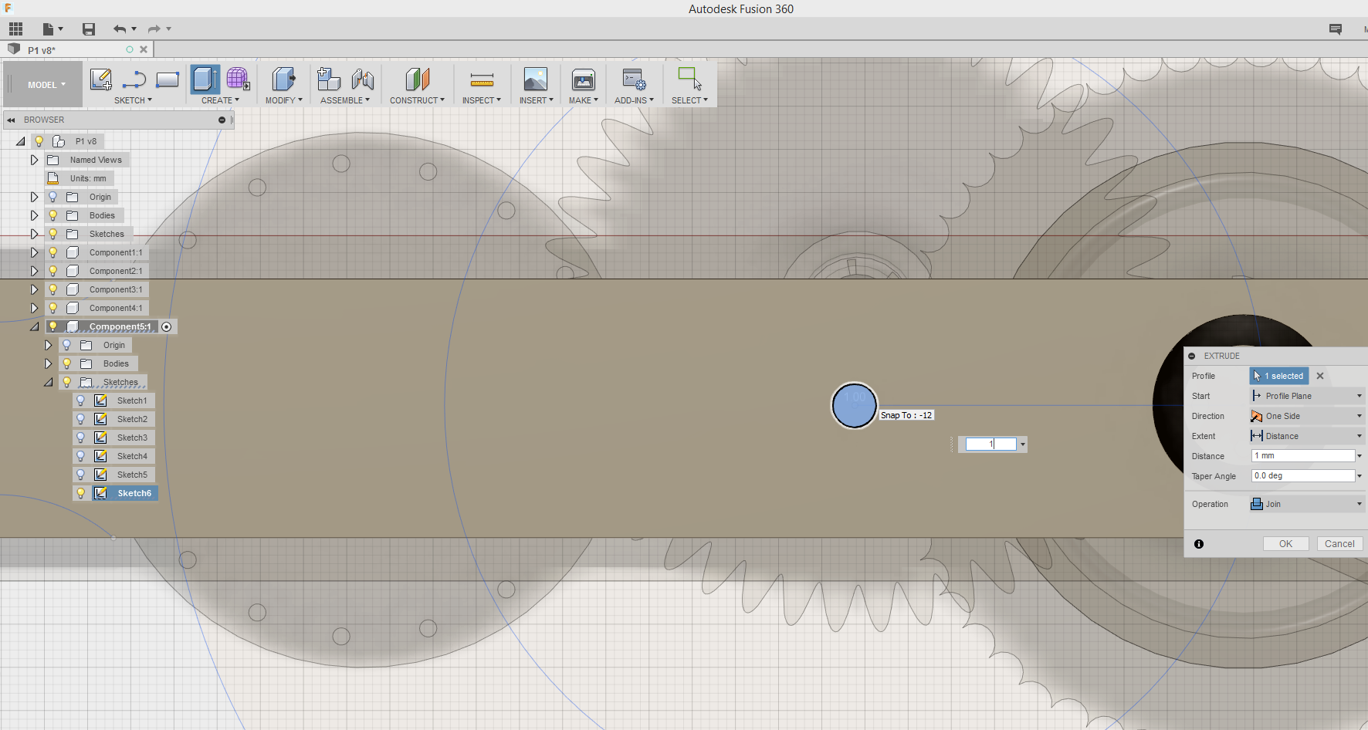The width and height of the screenshot is (1368, 730).
Task: Toggle visibility bulb of Sketch6
Action: (x=81, y=493)
